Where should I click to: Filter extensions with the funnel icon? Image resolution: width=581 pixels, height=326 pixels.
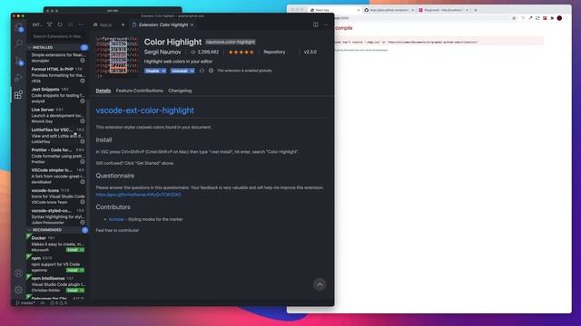click(50, 24)
